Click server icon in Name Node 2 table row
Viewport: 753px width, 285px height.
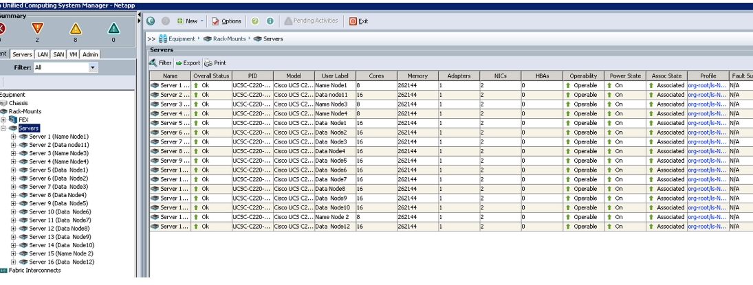tap(155, 217)
